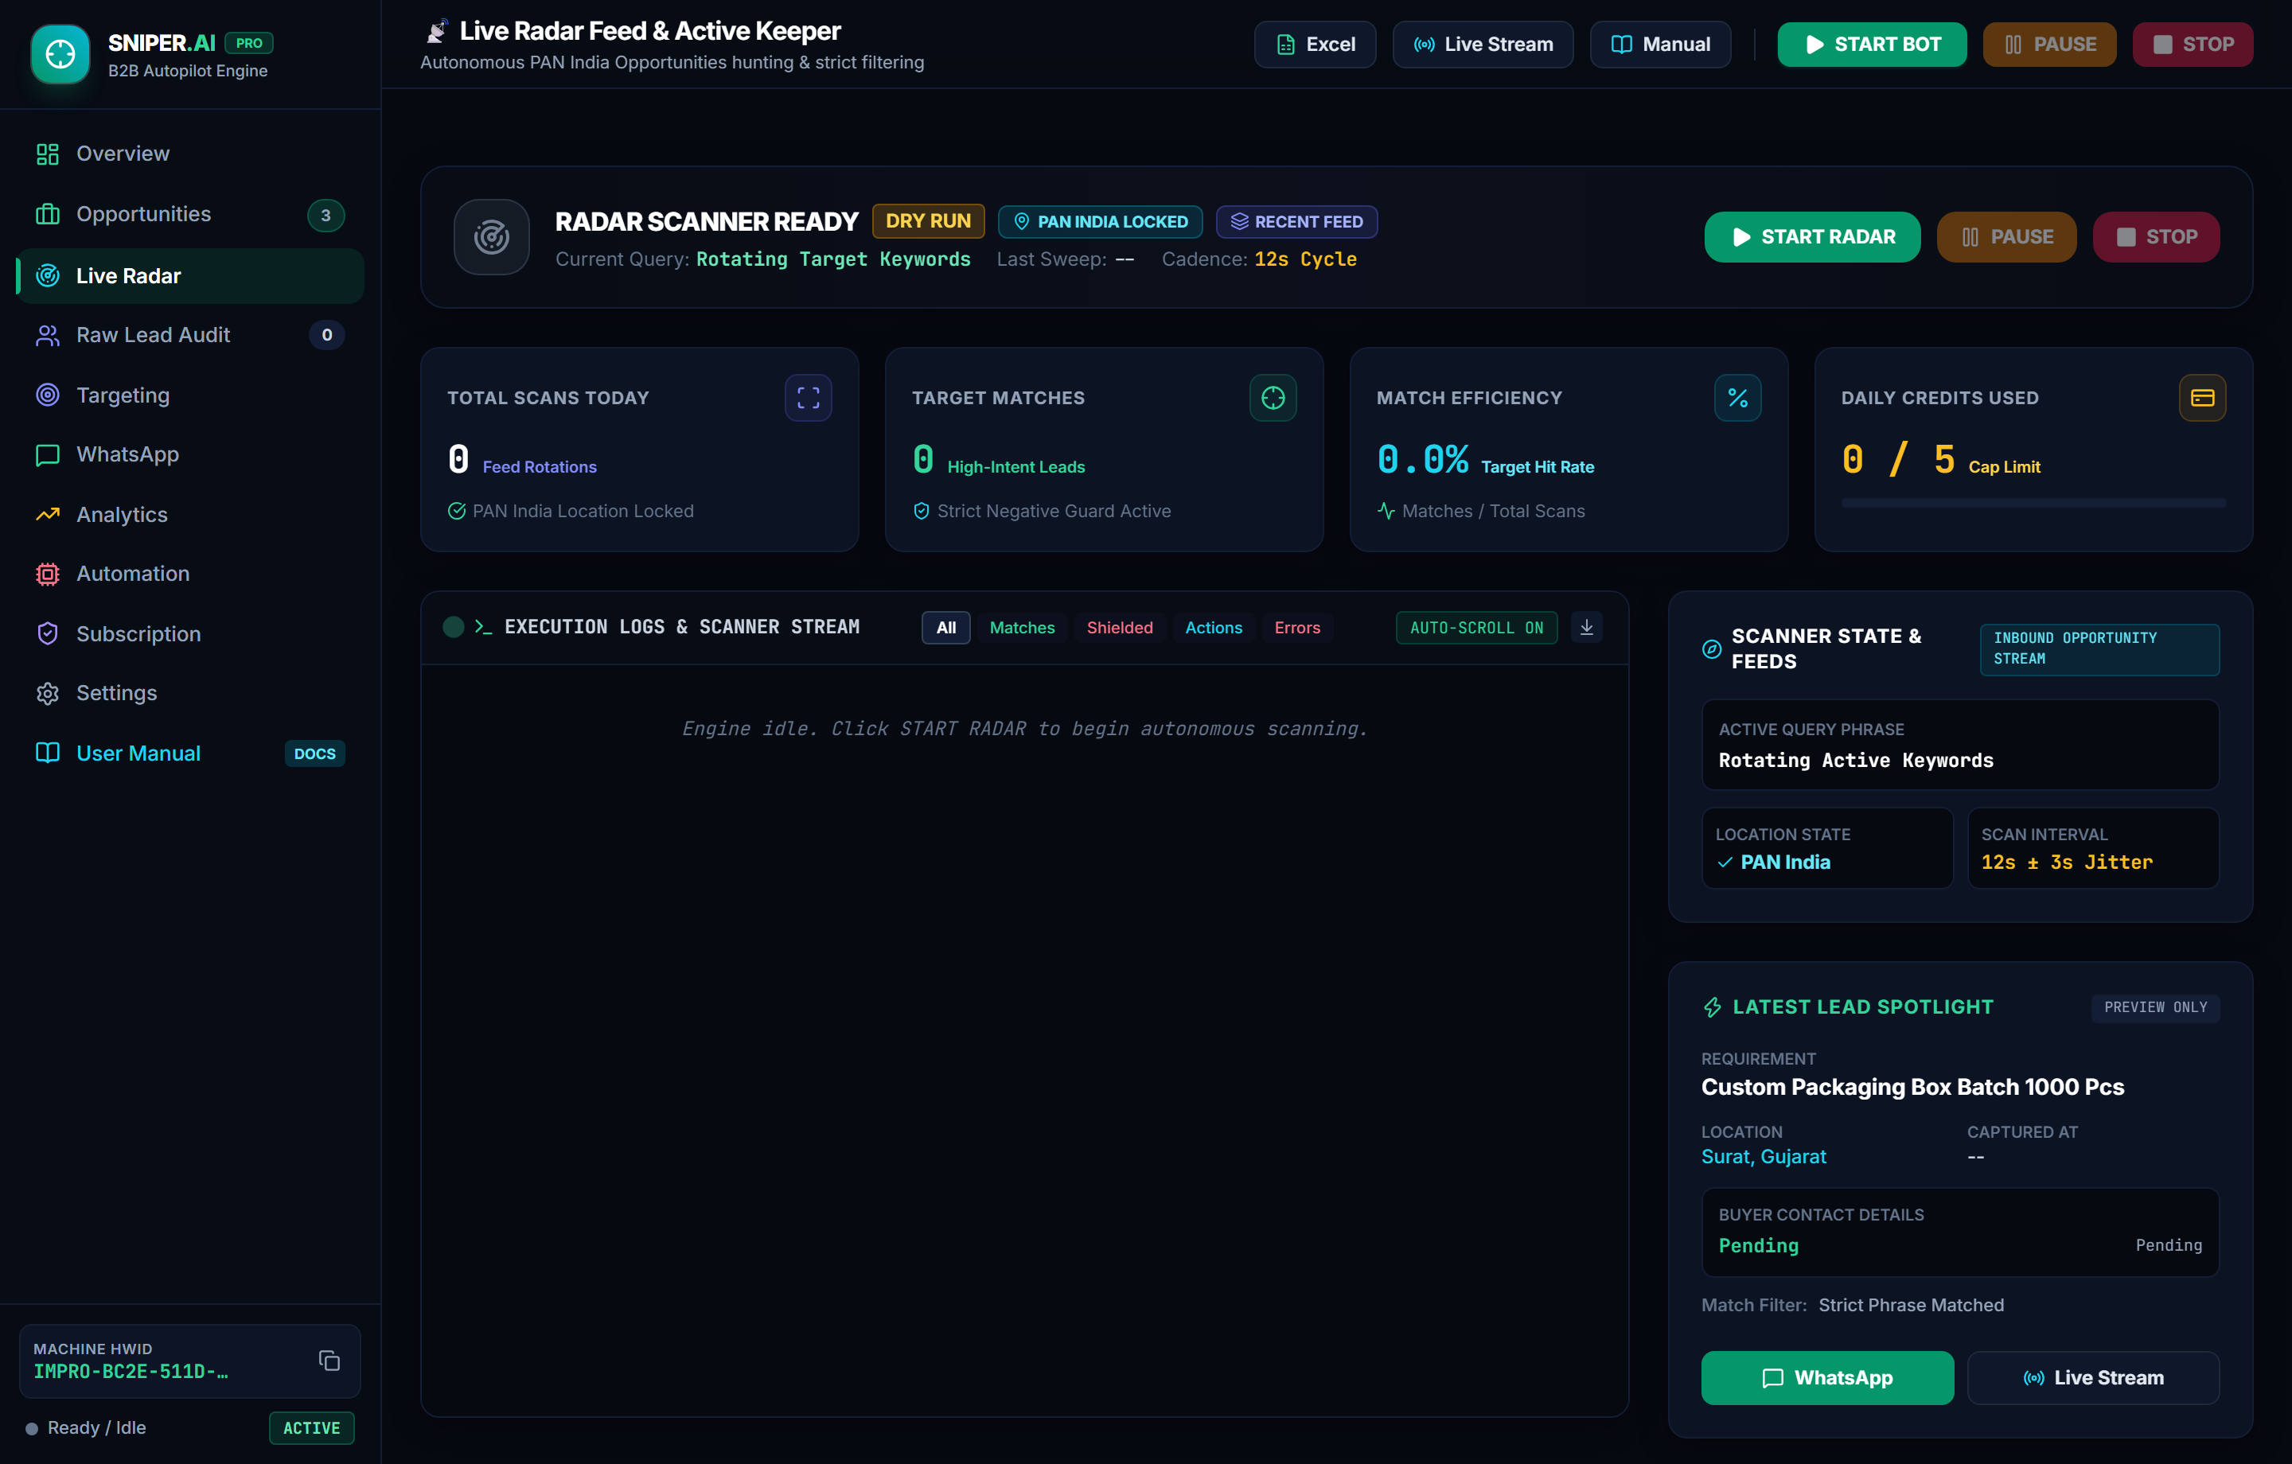Click the satellite icon beside Live Radar Feed title

(437, 31)
